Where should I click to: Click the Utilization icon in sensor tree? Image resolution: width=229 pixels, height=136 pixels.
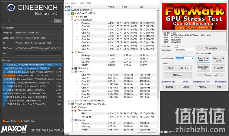[x=76, y=68]
